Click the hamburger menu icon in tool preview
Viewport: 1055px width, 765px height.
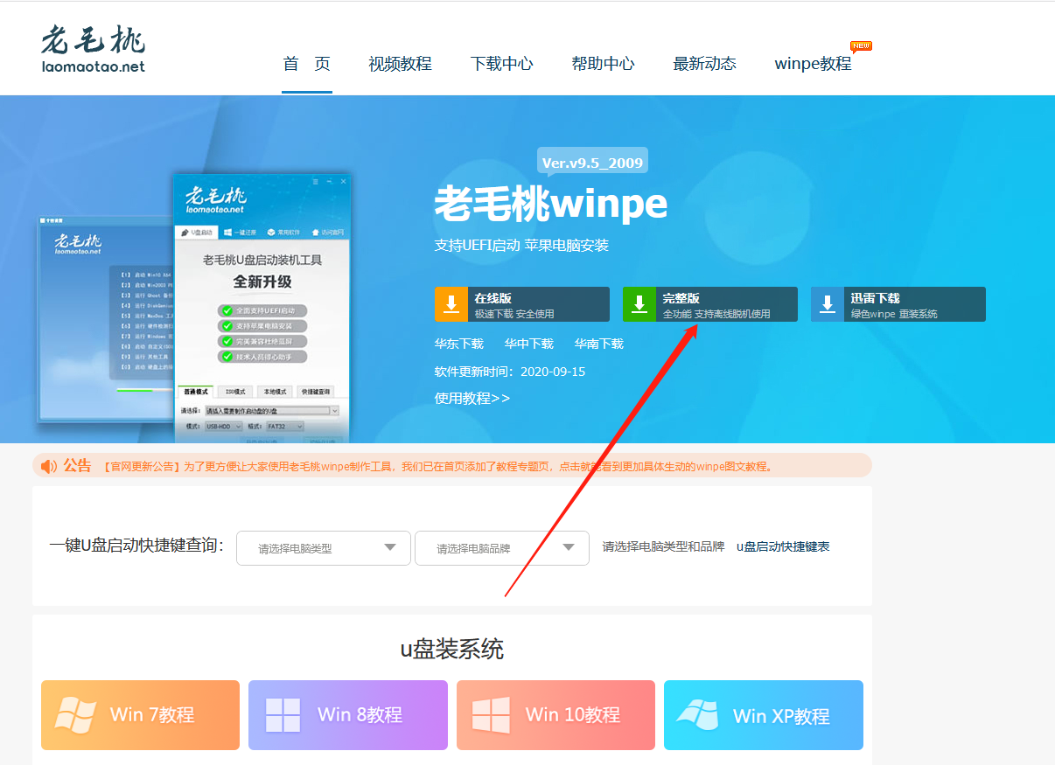[316, 181]
